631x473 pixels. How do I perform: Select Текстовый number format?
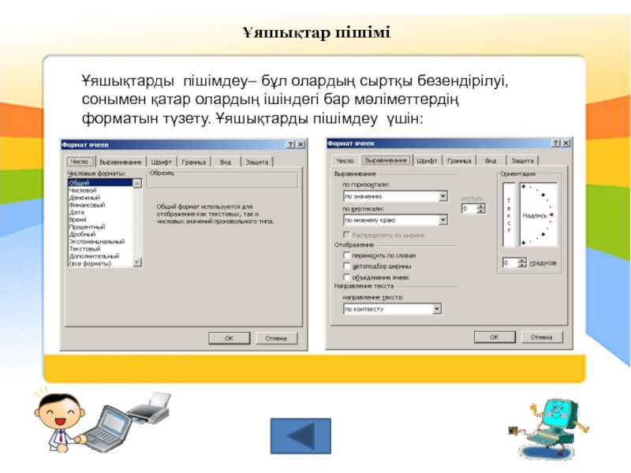(x=100, y=248)
